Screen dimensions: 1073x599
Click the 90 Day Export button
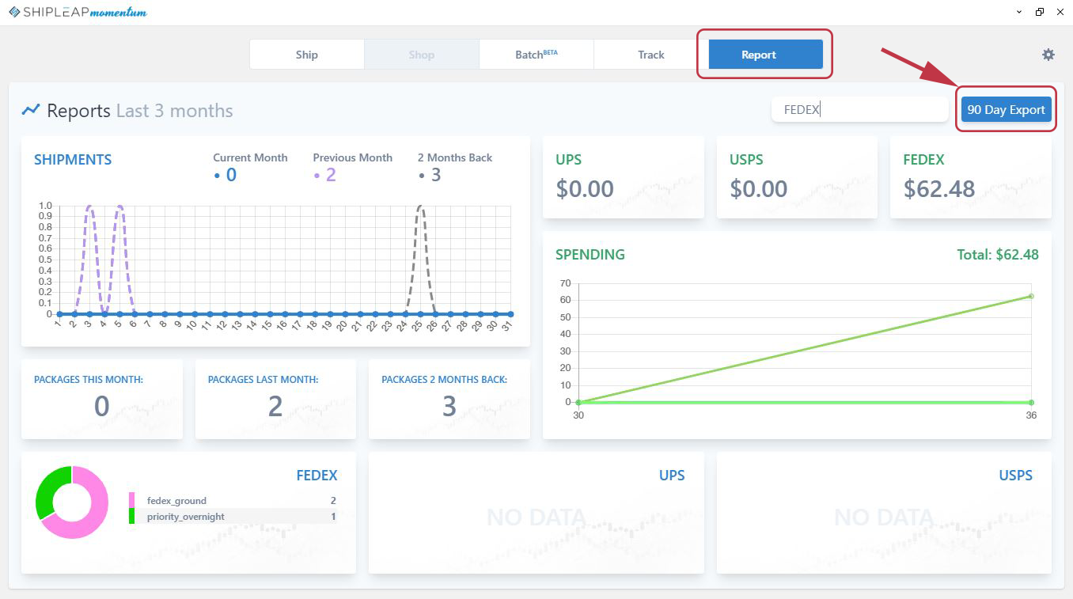[1007, 110]
